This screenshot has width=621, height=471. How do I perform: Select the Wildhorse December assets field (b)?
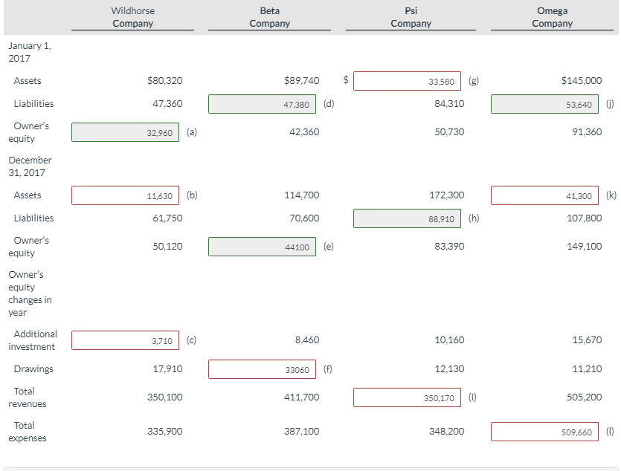[124, 195]
